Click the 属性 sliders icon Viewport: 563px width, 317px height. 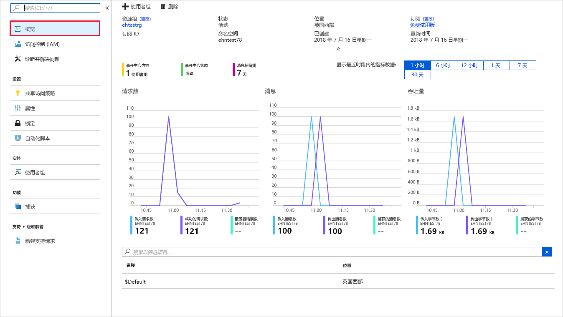coord(18,108)
